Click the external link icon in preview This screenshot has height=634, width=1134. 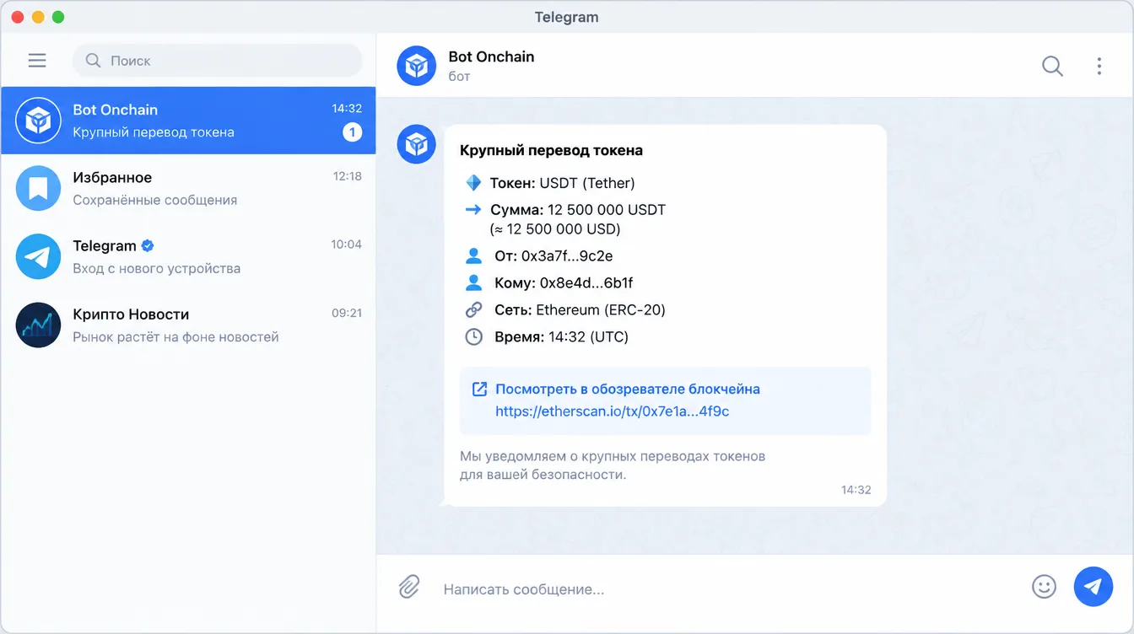point(479,389)
